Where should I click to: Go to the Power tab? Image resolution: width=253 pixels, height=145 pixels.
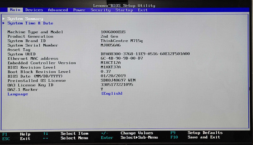pyautogui.click(x=79, y=10)
